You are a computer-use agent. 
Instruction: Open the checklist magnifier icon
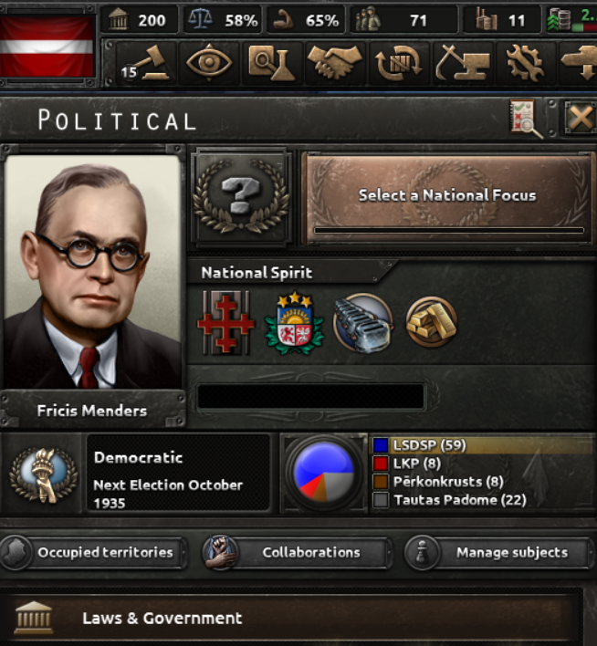tap(526, 119)
